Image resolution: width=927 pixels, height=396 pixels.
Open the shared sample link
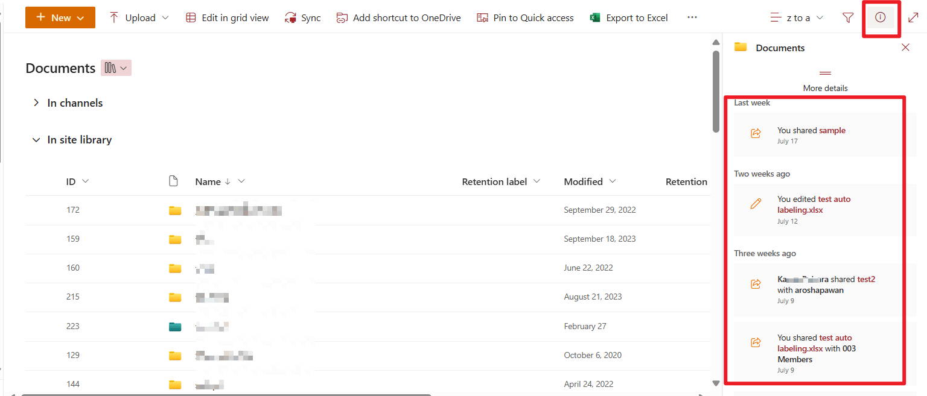832,130
